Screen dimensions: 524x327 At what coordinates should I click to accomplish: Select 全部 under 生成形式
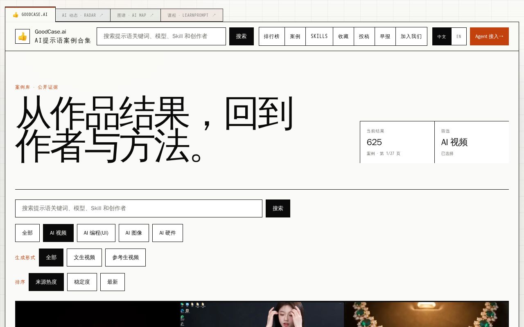pos(51,258)
